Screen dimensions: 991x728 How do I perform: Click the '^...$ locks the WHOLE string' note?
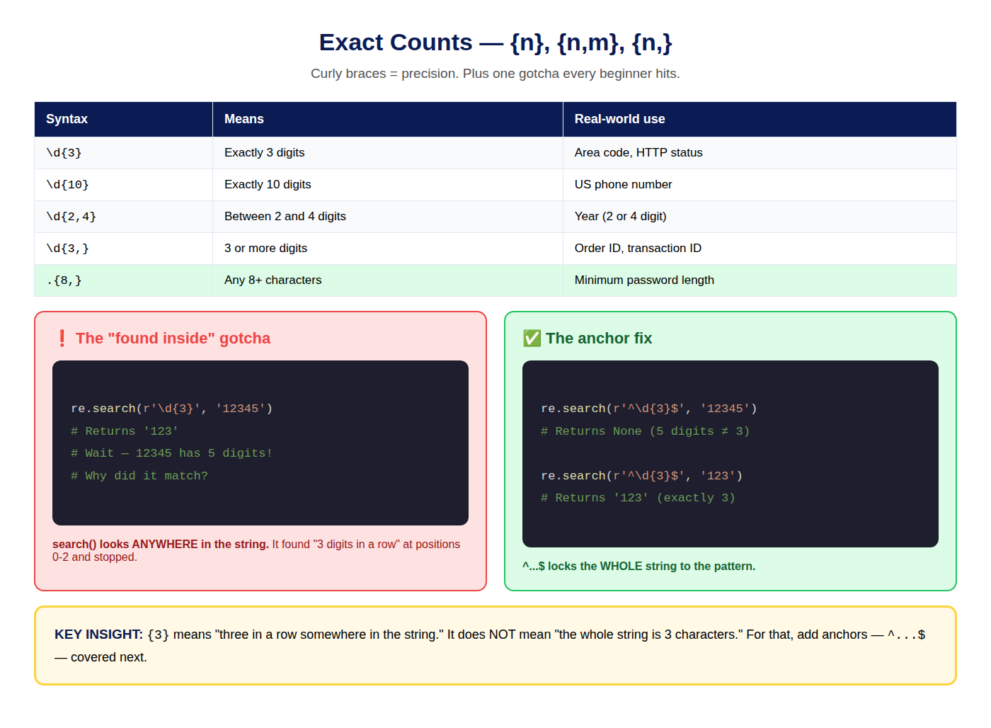638,567
